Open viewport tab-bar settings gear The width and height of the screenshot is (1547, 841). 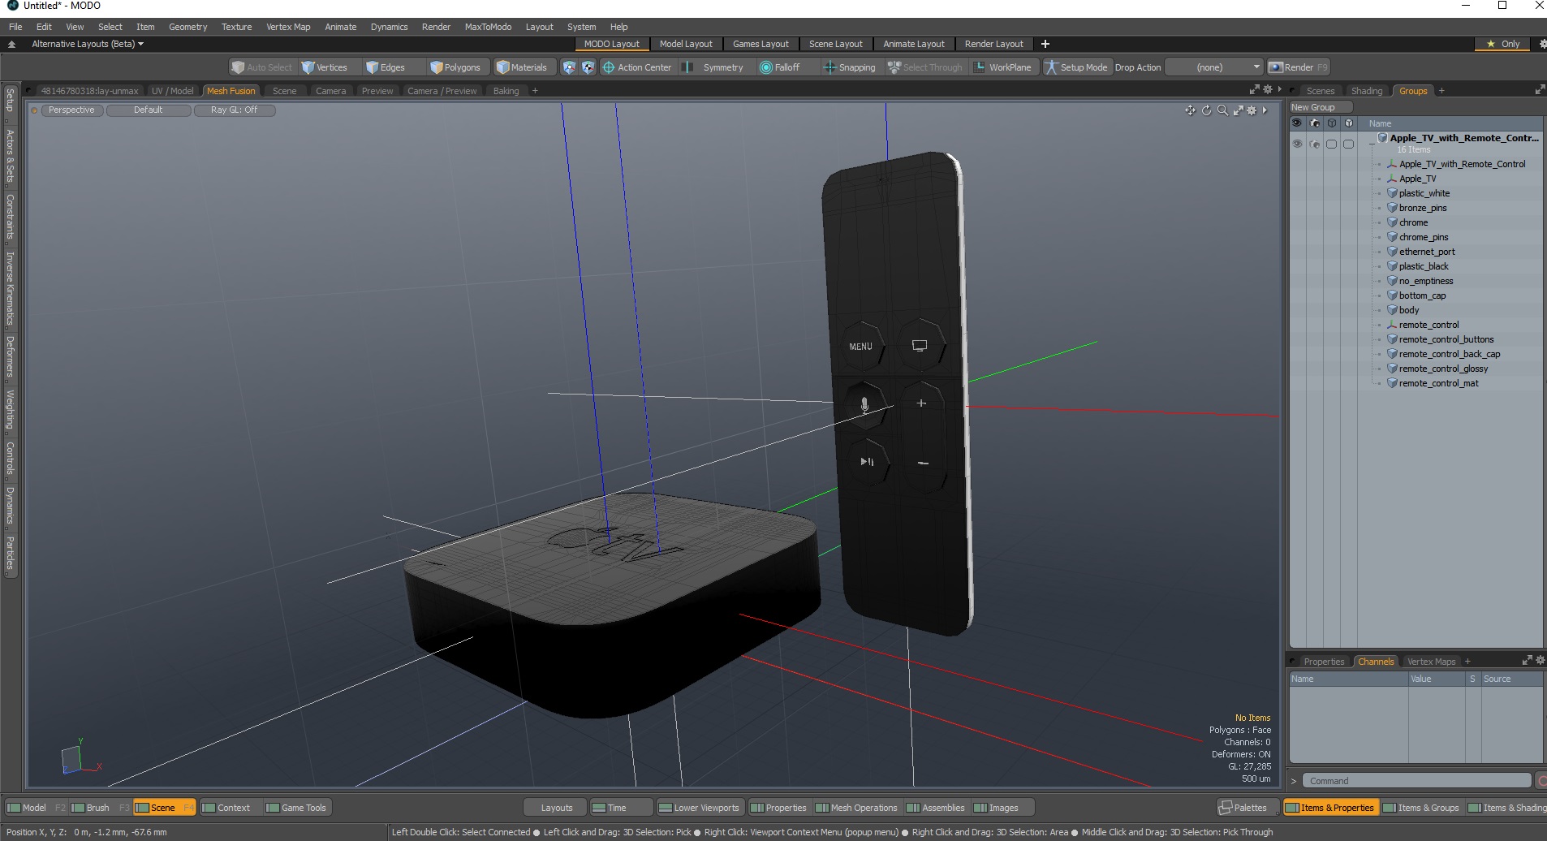pos(1268,89)
